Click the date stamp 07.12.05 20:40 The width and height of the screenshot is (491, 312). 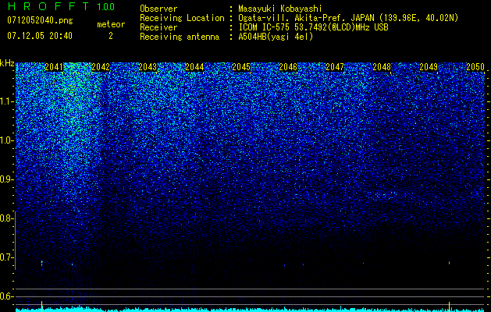(x=40, y=36)
